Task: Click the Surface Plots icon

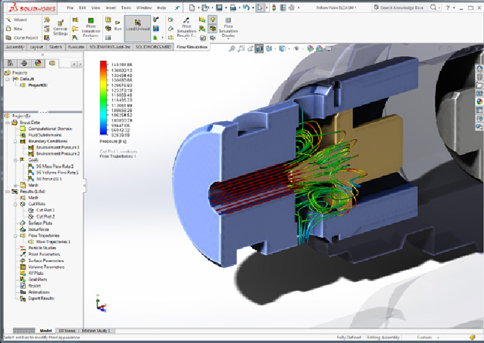Action: 23,223
